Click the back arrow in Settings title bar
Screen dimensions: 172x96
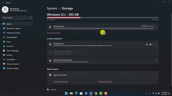(x=3, y=3)
